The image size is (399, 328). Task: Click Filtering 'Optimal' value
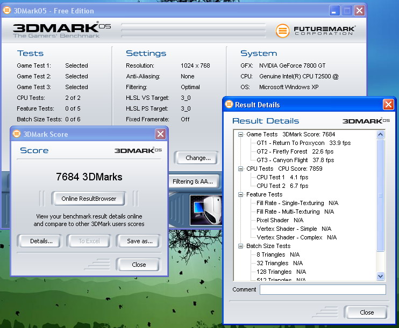click(x=190, y=87)
